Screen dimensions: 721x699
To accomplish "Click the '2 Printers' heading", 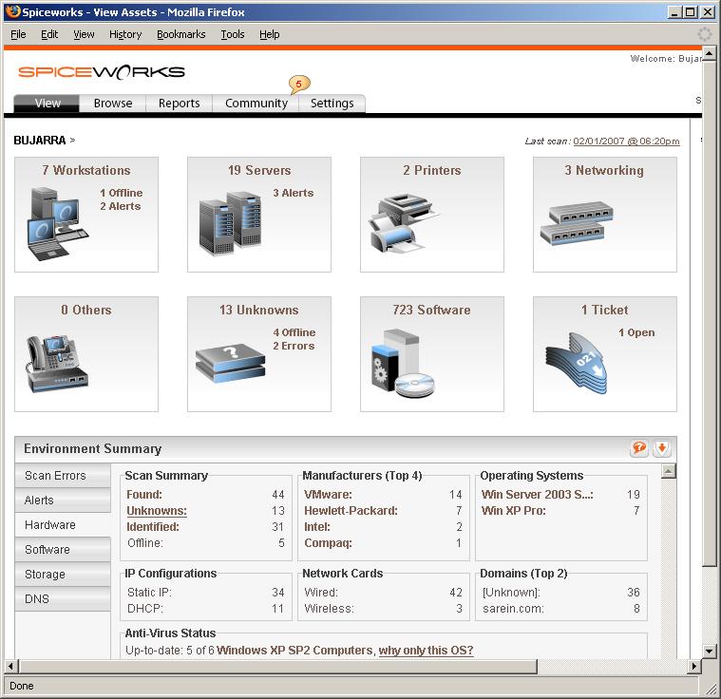I will (432, 170).
